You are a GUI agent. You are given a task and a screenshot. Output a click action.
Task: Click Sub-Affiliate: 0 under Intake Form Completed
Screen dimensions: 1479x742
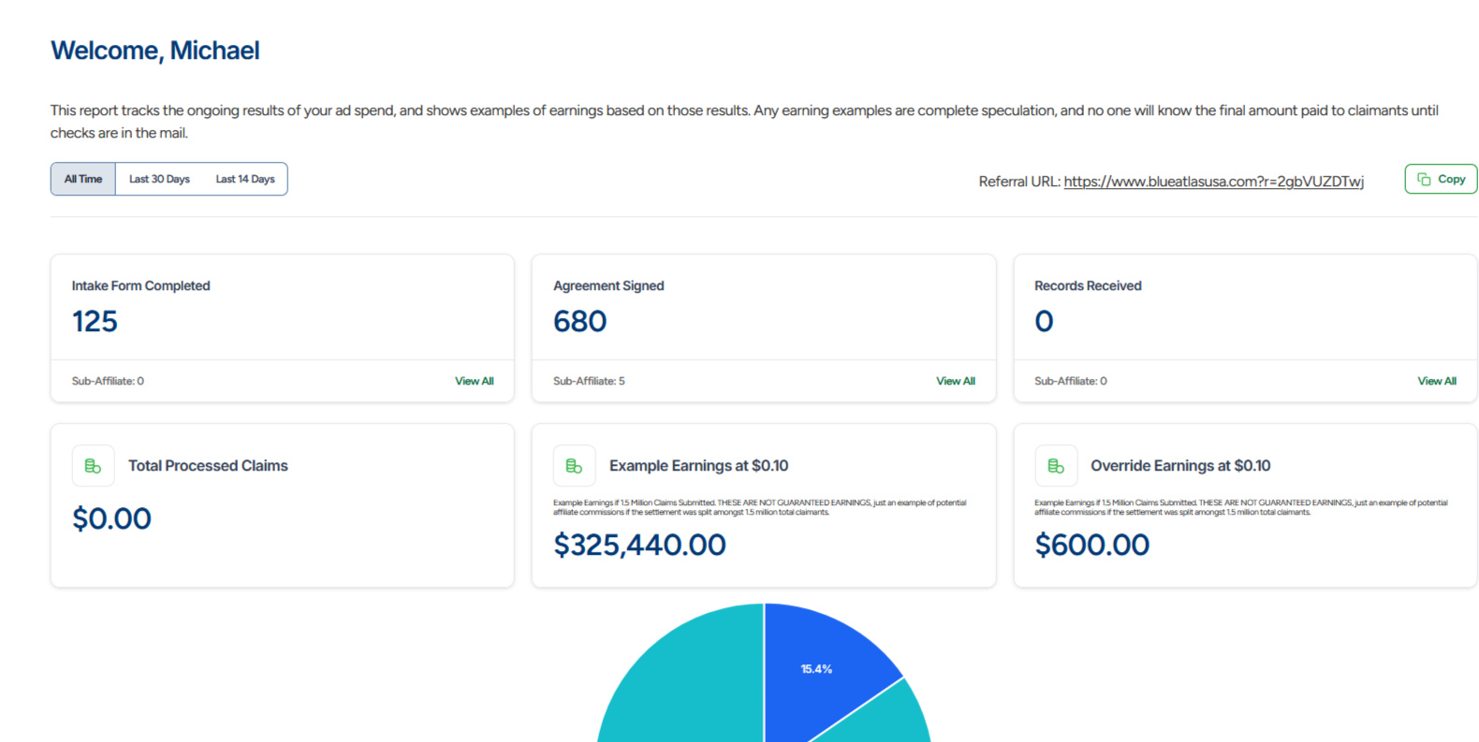point(108,381)
